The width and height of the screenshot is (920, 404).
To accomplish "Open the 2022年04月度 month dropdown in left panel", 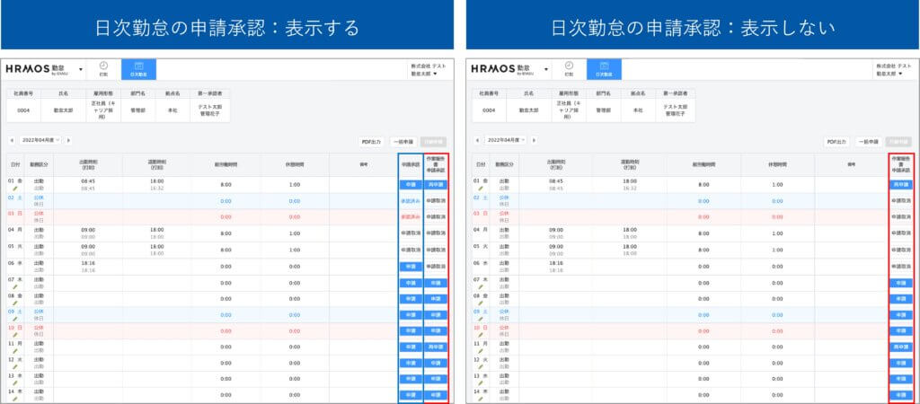I will [x=40, y=141].
